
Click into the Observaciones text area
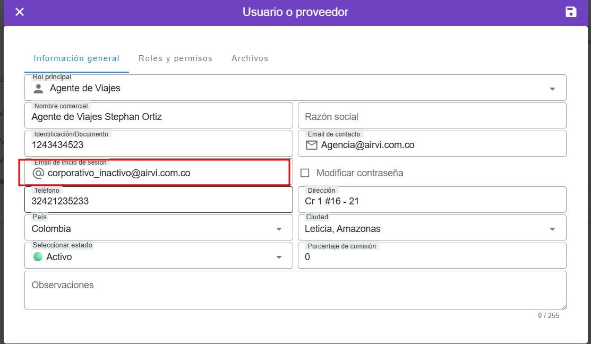click(x=295, y=290)
